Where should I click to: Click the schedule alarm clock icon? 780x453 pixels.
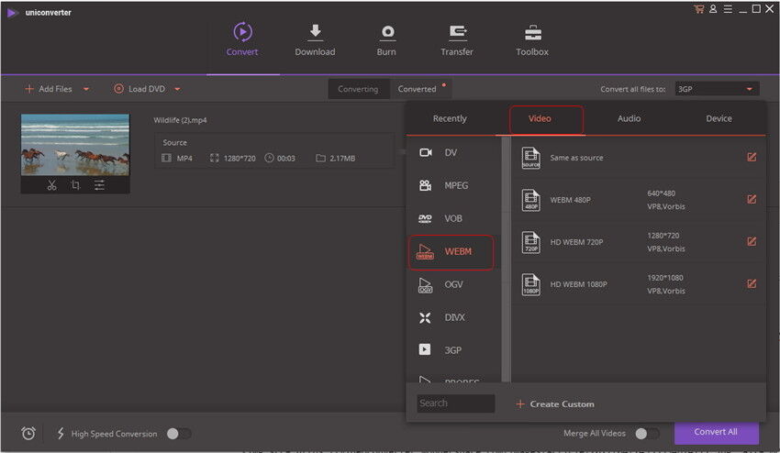coord(28,434)
